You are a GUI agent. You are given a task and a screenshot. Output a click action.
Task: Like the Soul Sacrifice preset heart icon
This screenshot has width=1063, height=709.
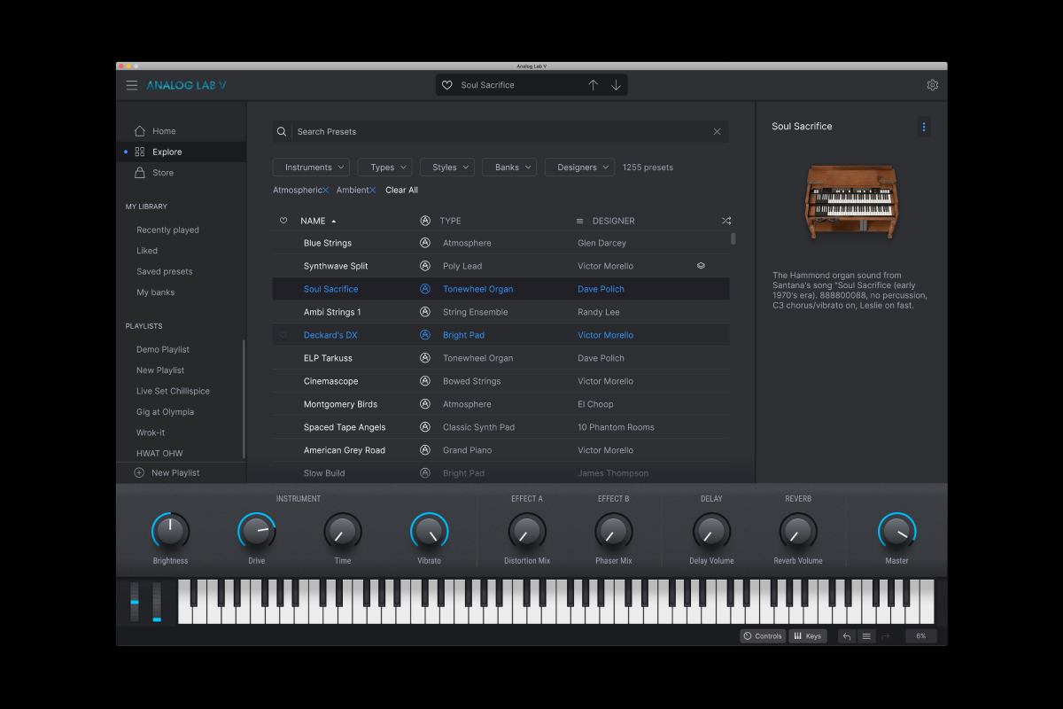click(447, 85)
